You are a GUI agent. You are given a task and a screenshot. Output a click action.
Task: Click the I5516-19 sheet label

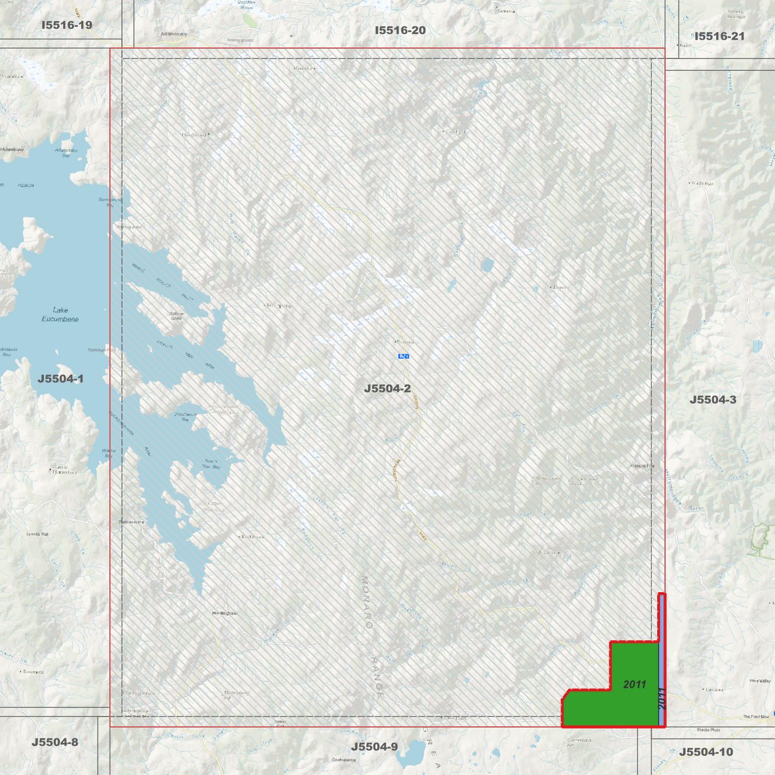(67, 25)
